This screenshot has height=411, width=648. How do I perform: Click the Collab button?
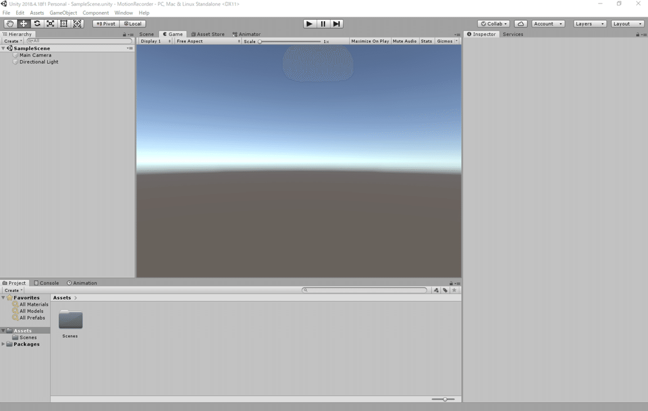pos(493,23)
